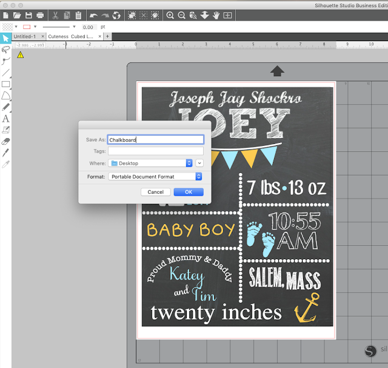
Task: Select the Sketch note tool
Action: [5, 130]
